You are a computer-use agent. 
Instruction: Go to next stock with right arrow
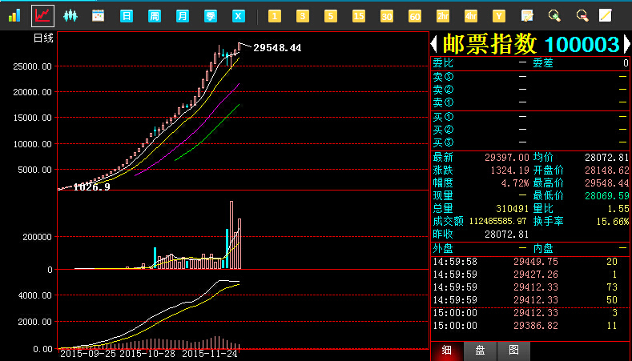click(626, 44)
